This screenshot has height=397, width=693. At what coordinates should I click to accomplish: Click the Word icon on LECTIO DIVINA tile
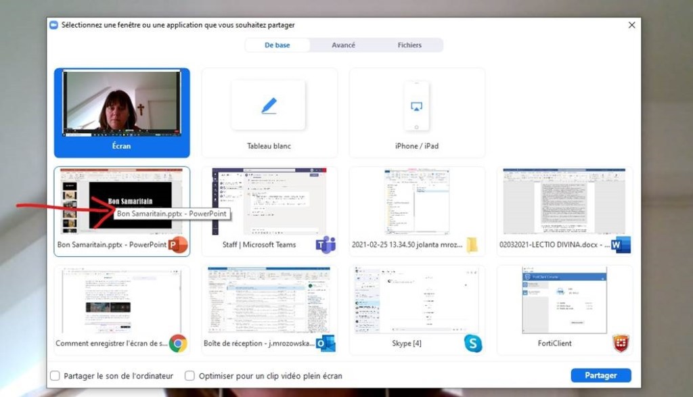click(x=620, y=245)
